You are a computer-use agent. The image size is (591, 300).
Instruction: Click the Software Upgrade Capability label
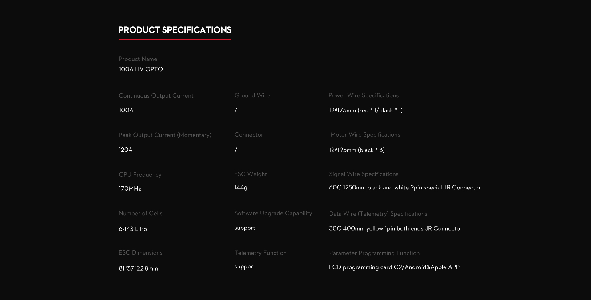(x=273, y=213)
